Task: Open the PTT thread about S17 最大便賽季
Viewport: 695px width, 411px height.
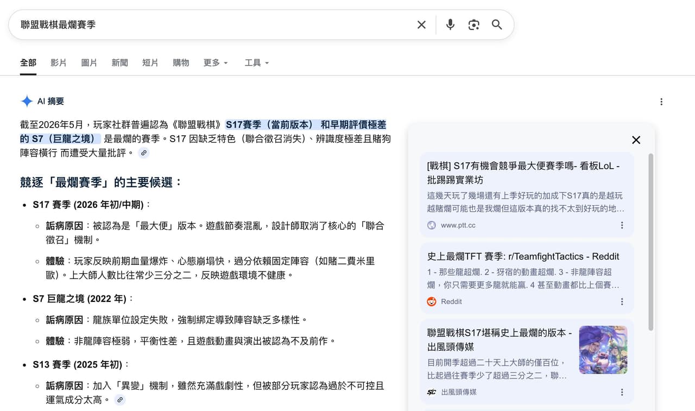Action: coord(523,173)
